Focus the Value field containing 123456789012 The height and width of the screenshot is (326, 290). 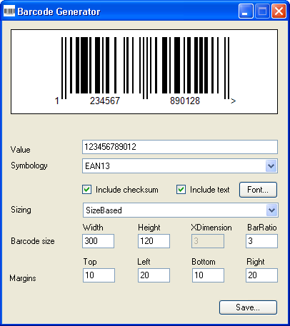click(x=180, y=147)
